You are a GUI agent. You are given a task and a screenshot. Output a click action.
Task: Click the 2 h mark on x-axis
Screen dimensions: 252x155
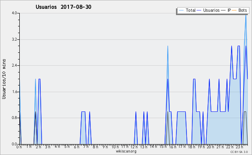tap(38, 147)
